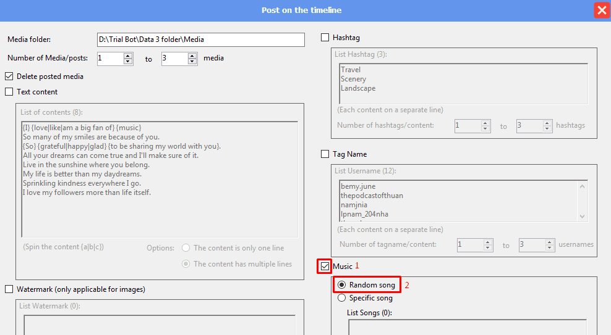Screen dimensions: 611x335
Task: Toggle the Music checkbox
Action: [325, 267]
